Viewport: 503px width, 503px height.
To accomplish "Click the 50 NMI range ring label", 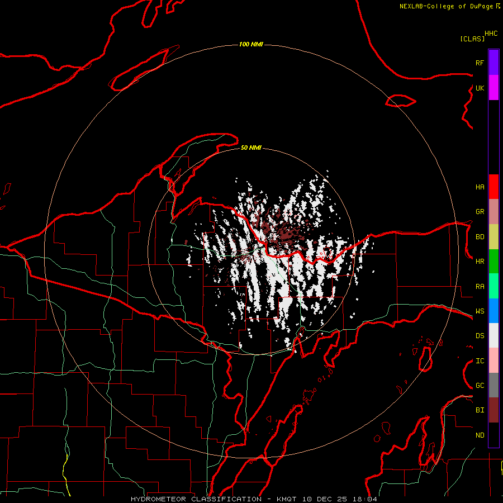I will point(251,148).
